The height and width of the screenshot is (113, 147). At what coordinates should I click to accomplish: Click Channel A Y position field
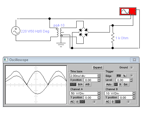click(91, 97)
